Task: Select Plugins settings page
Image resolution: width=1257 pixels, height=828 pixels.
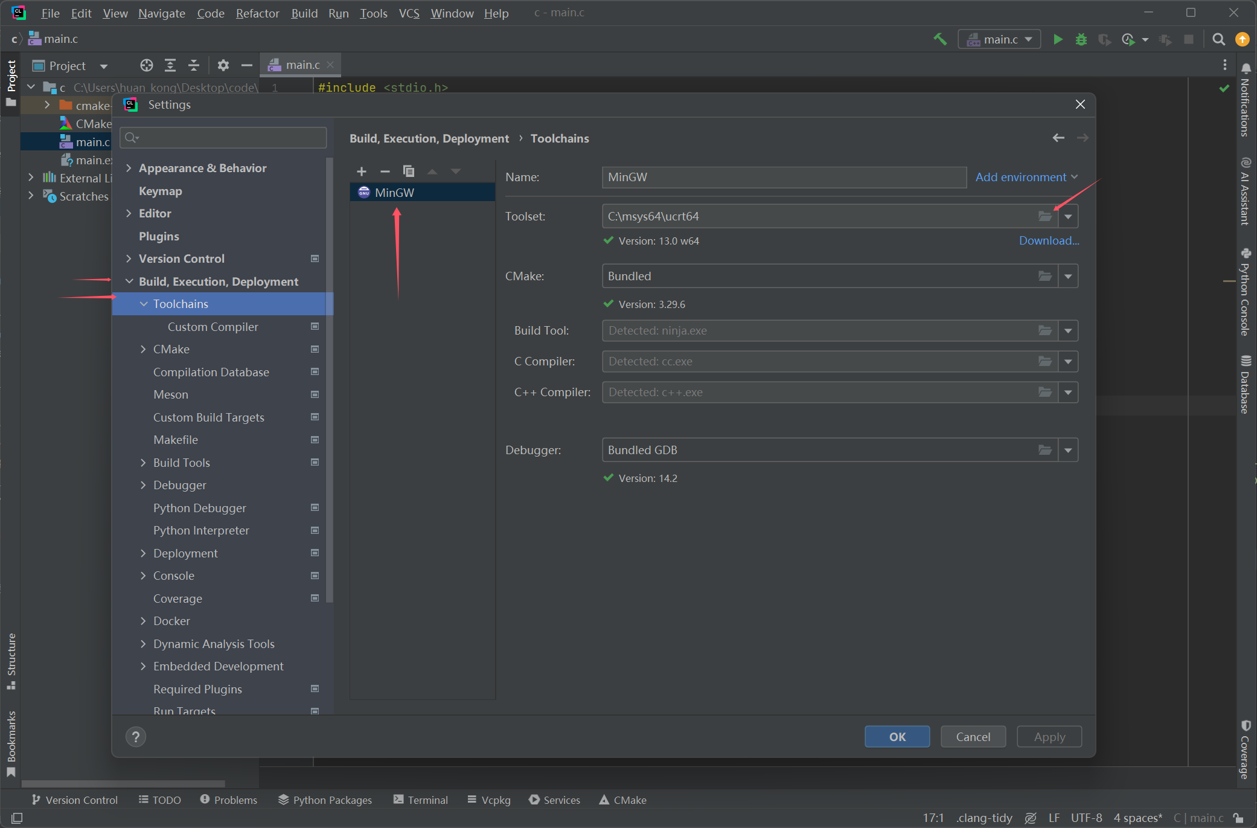Action: [x=159, y=236]
